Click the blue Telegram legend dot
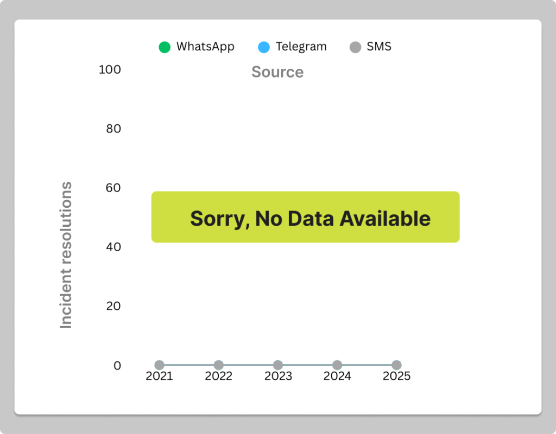556x434 pixels. point(264,47)
